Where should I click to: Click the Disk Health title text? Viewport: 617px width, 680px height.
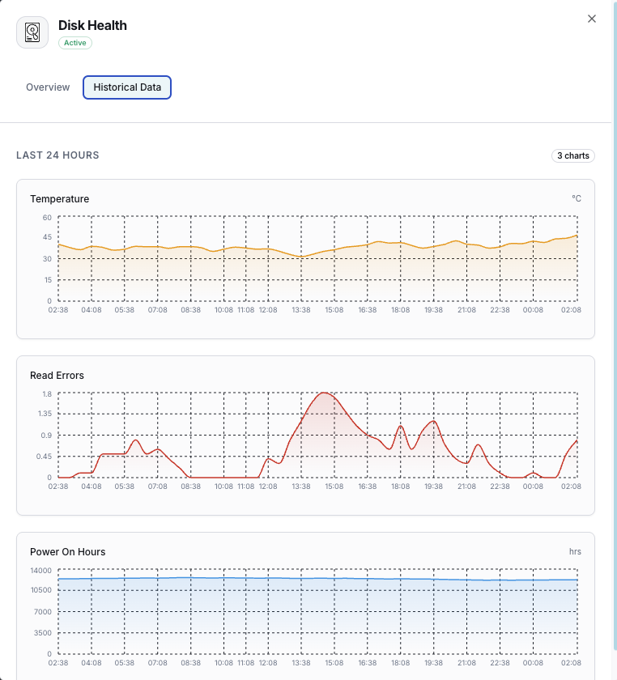tap(92, 25)
